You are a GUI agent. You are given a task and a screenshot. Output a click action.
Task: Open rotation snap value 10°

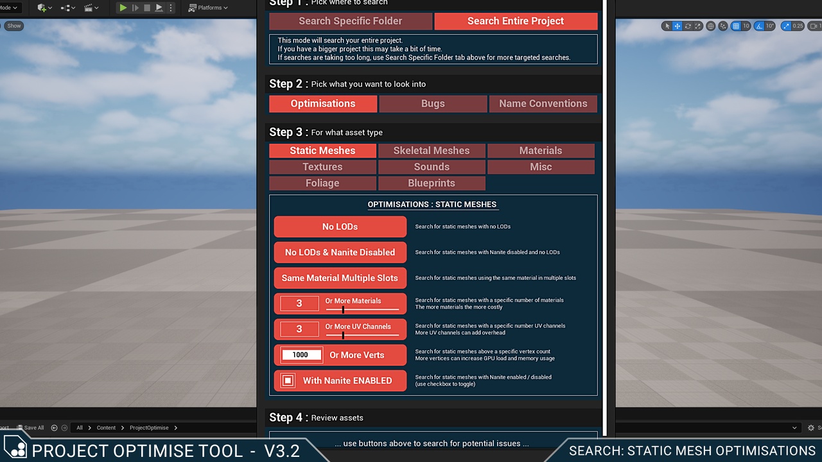click(x=771, y=26)
